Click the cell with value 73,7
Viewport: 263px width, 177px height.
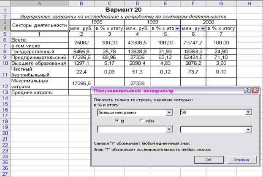(x=193, y=72)
